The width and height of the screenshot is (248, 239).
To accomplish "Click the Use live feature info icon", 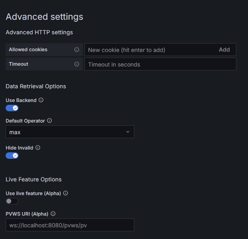I will point(66,193).
